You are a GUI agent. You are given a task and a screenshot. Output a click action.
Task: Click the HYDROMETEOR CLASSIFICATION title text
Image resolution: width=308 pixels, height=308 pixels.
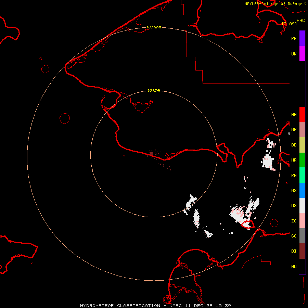120,306
